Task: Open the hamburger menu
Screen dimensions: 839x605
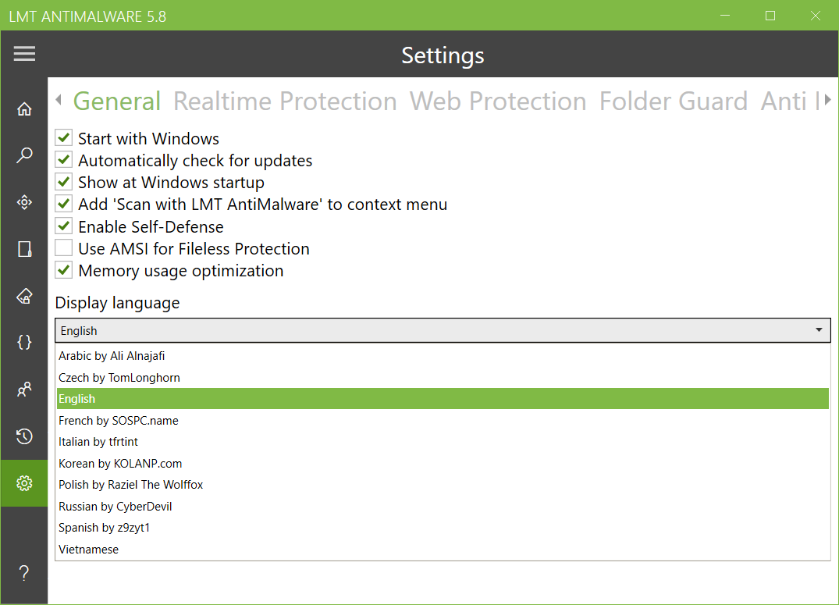Action: 24,54
